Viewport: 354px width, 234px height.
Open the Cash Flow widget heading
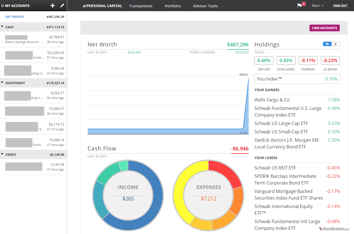(x=102, y=148)
